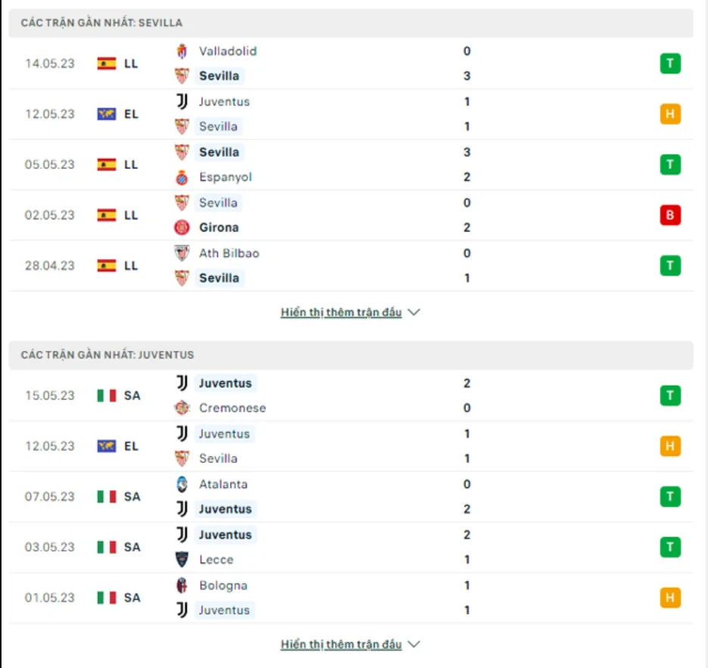Viewport: 708px width, 668px height.
Task: Click the Girona club crest icon
Action: tap(182, 228)
